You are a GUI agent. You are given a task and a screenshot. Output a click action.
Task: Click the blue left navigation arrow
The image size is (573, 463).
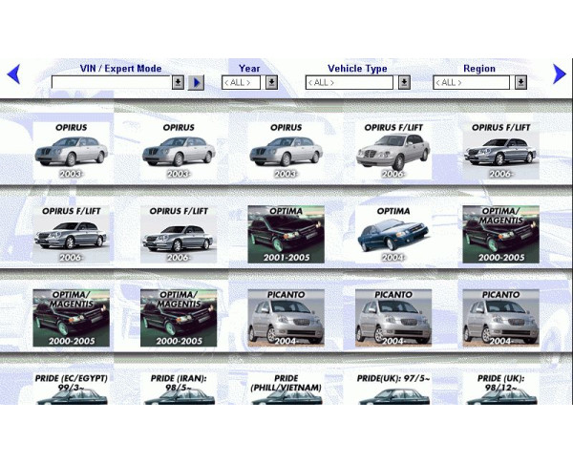point(13,74)
